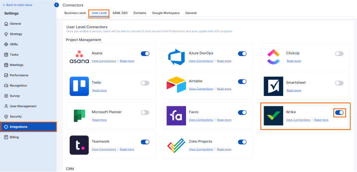Open the Business Level tab
Image resolution: width=357 pixels, height=172 pixels.
[x=75, y=13]
